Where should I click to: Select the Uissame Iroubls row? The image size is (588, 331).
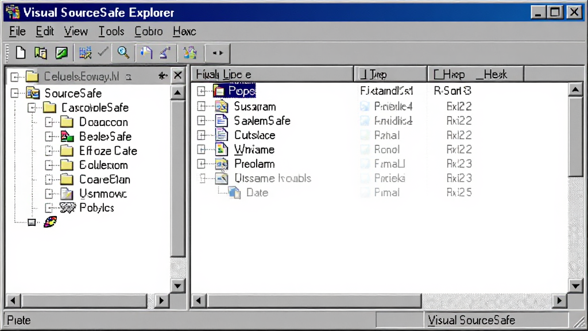[x=273, y=178]
